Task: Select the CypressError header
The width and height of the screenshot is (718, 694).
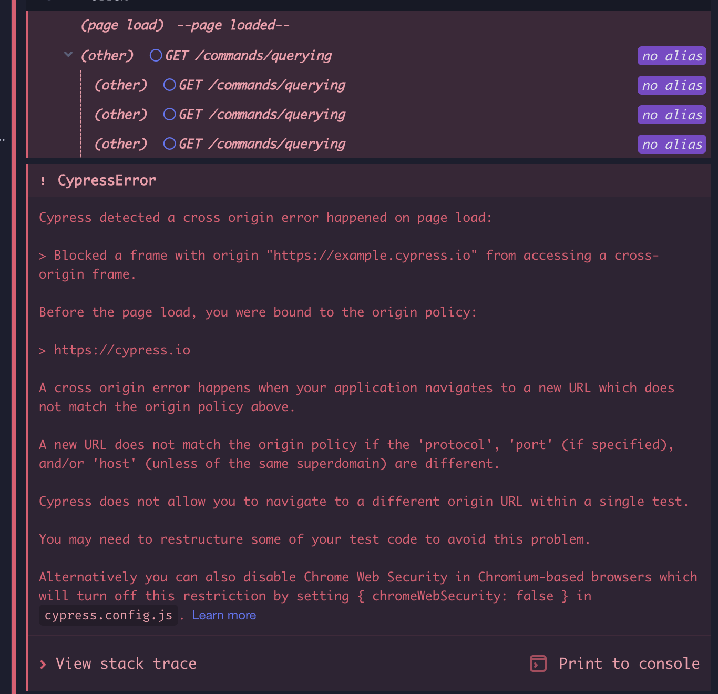Action: click(107, 180)
